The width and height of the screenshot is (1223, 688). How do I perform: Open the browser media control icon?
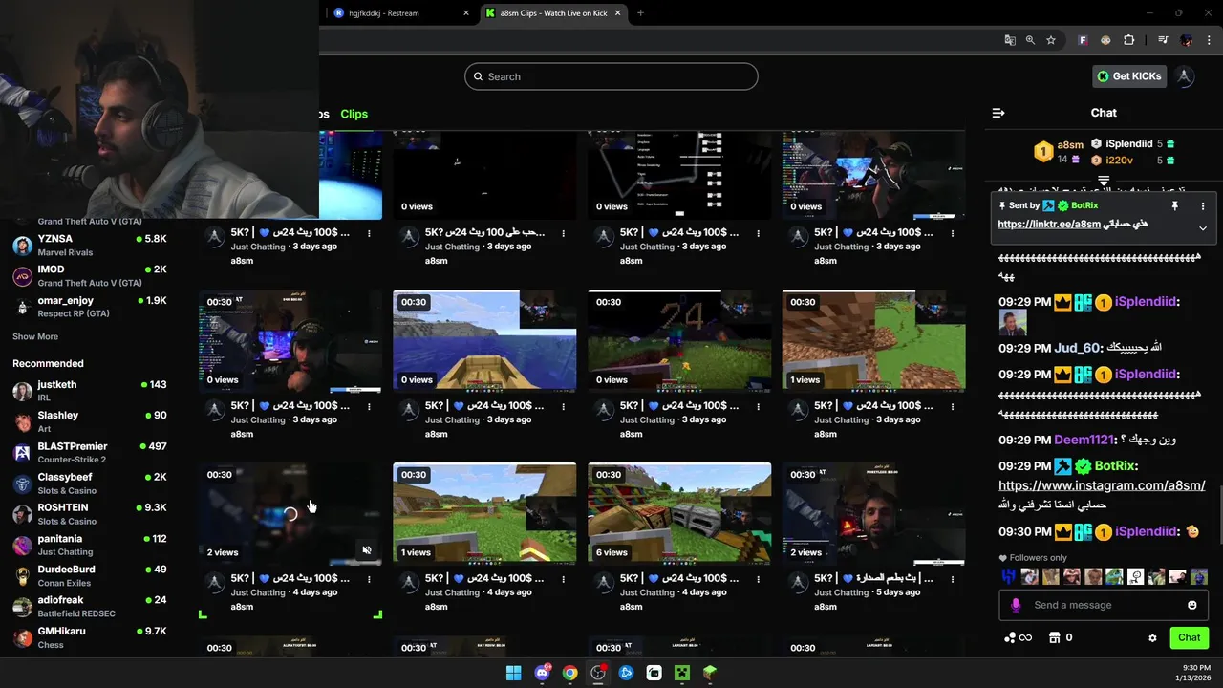point(1163,40)
